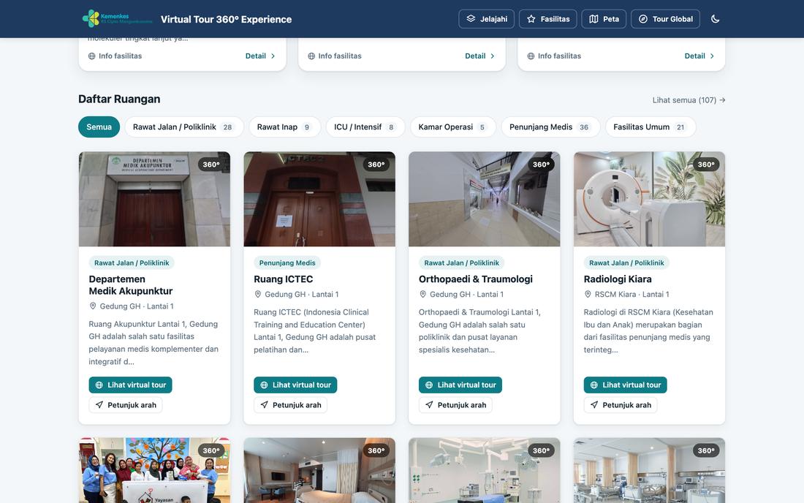
Task: Get Petunjuk arah for Orthopaedi & Traumologi
Action: click(x=455, y=405)
